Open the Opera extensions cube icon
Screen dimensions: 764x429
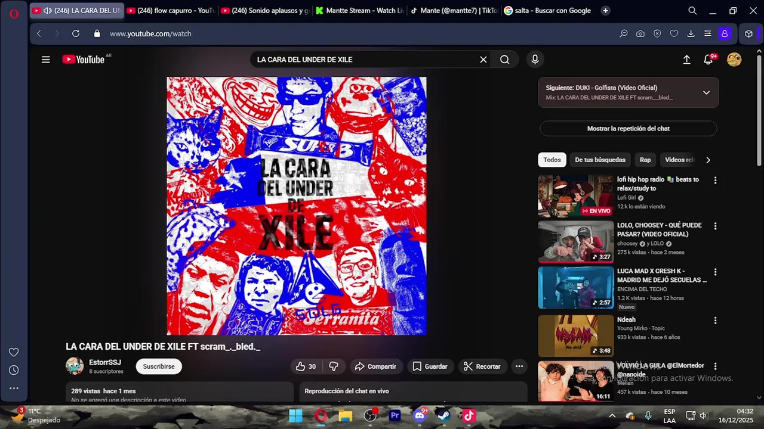pos(749,34)
